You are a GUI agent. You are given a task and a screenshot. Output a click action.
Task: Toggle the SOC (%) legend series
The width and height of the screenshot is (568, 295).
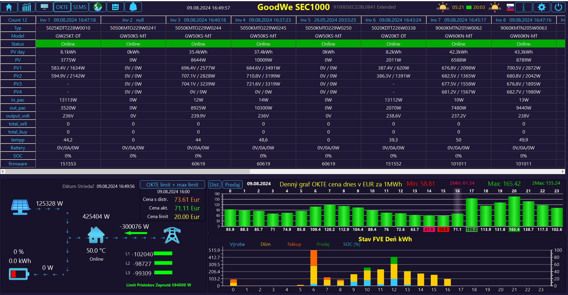351,244
